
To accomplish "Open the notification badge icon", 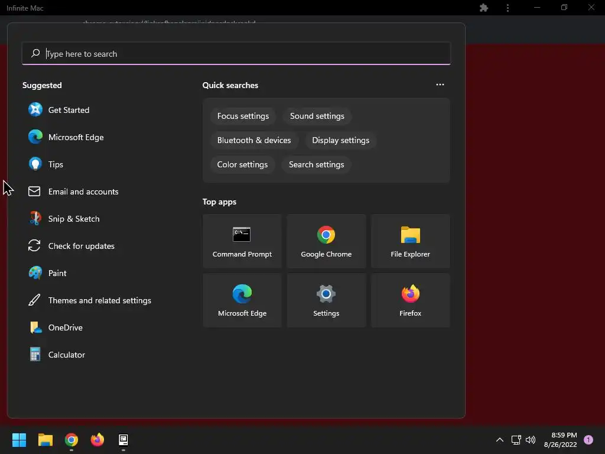I will click(x=588, y=440).
